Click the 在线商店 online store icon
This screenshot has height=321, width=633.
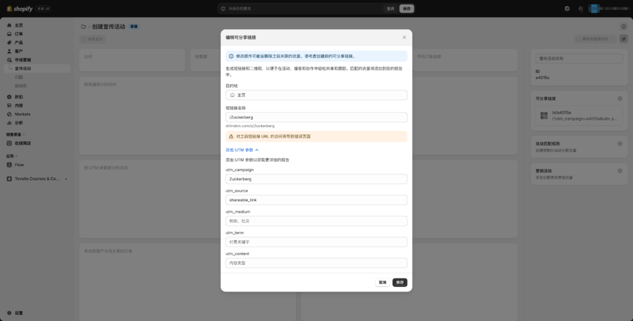click(9, 143)
